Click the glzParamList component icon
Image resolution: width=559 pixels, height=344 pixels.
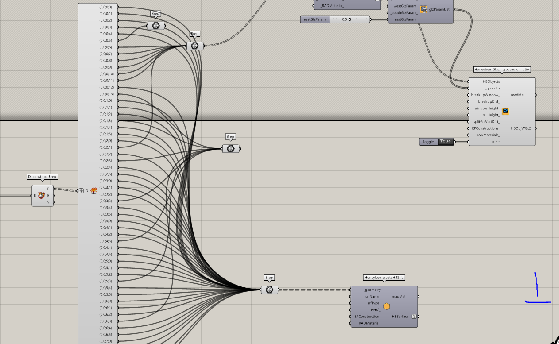(423, 9)
